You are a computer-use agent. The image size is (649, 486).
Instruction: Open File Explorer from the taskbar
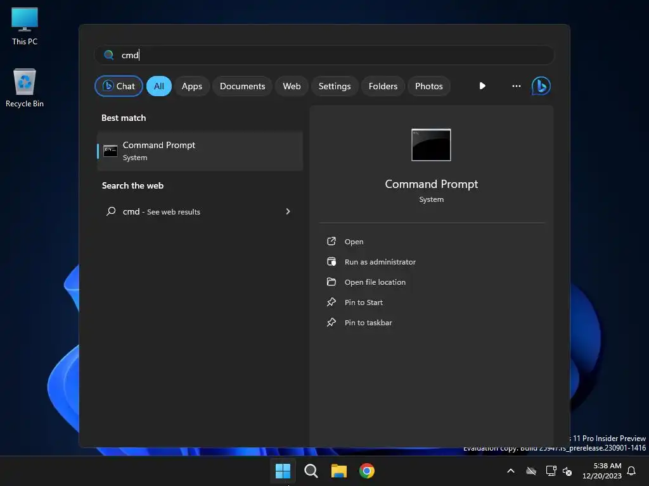pyautogui.click(x=339, y=471)
